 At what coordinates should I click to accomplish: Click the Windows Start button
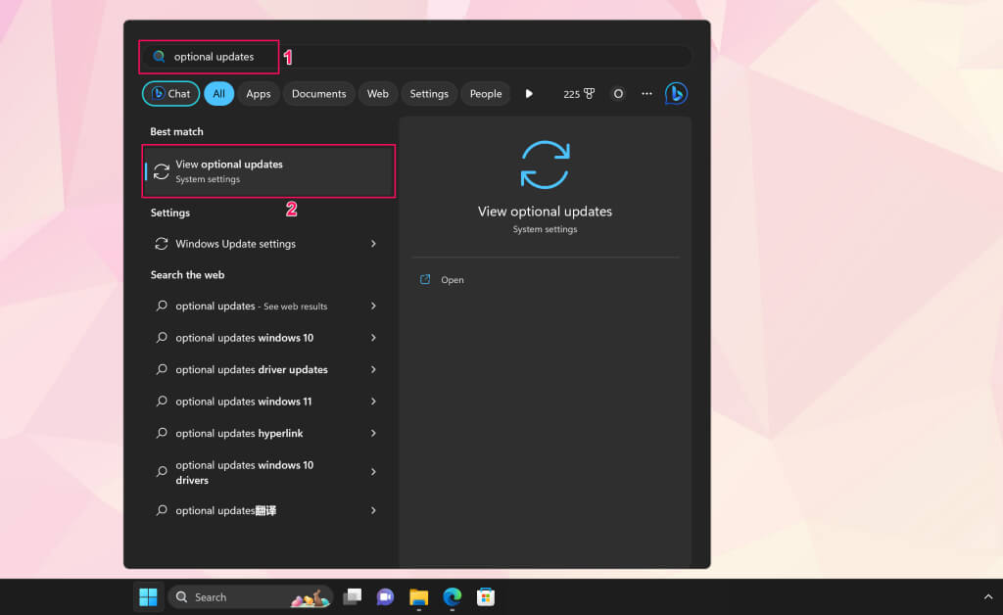149,596
